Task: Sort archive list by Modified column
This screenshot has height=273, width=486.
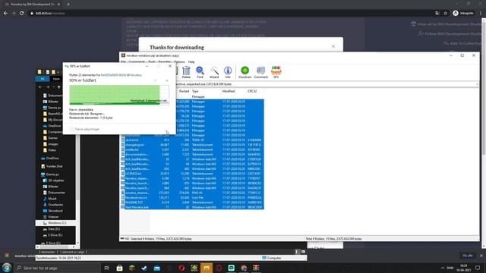Action: click(x=229, y=91)
